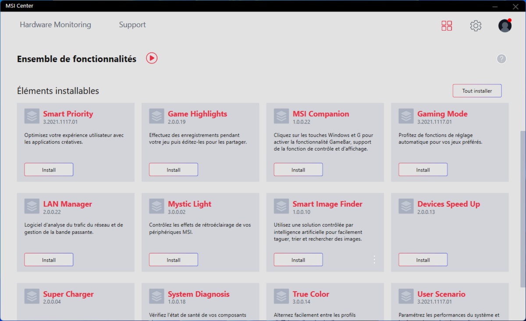The image size is (526, 321).
Task: Select the Gaming Mode title
Action: [442, 114]
